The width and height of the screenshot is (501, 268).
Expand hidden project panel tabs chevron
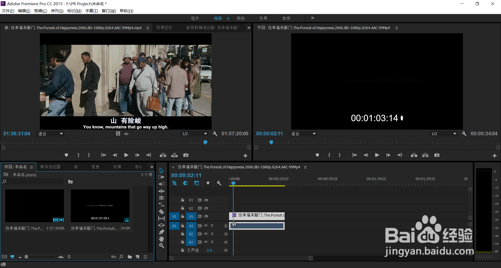coord(152,167)
